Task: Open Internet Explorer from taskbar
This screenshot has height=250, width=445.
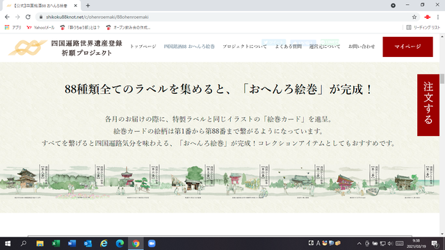Action: [x=104, y=244]
